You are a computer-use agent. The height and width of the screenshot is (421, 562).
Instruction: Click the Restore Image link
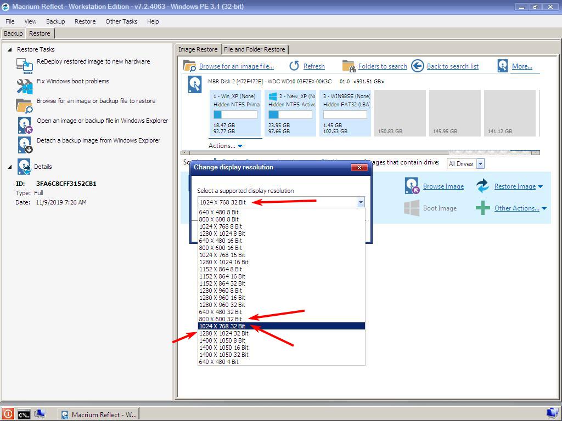point(514,186)
